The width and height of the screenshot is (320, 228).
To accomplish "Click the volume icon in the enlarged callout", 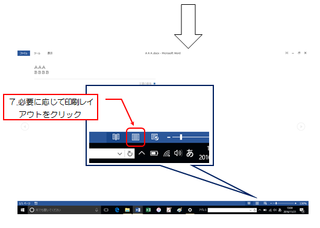I will tap(178, 153).
